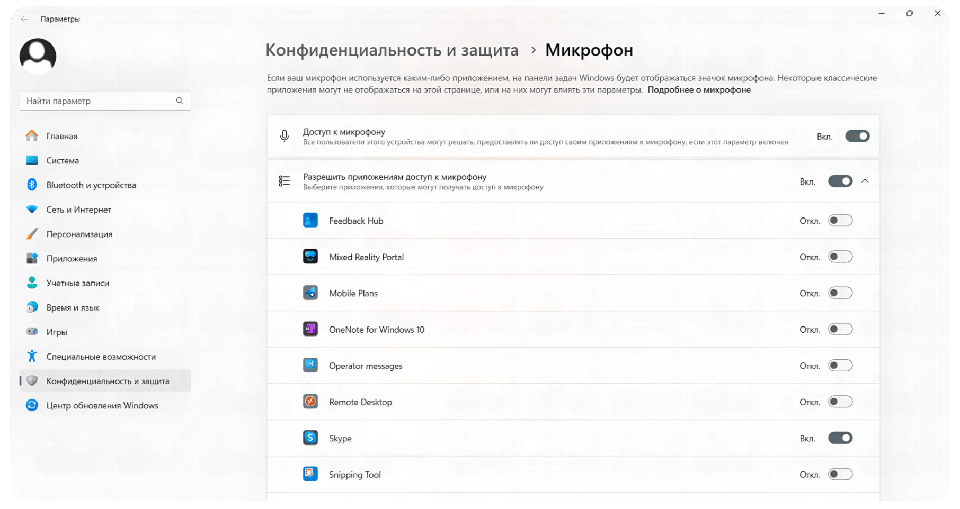The width and height of the screenshot is (960, 509).
Task: Click the Remote Desktop app icon
Action: pos(310,402)
